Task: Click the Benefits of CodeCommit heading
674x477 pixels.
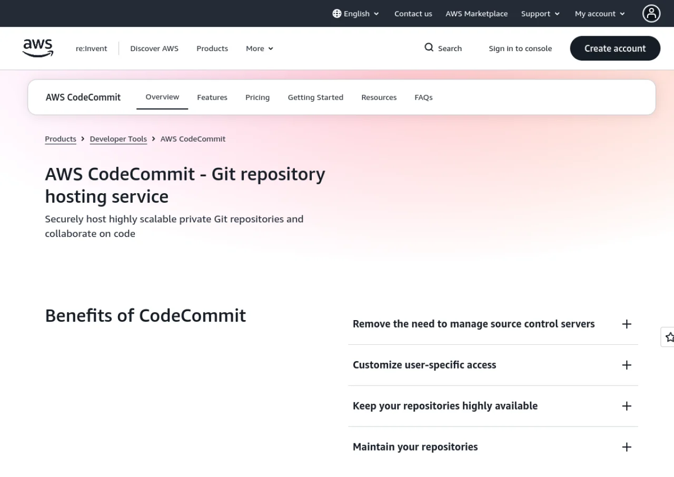Action: (145, 315)
